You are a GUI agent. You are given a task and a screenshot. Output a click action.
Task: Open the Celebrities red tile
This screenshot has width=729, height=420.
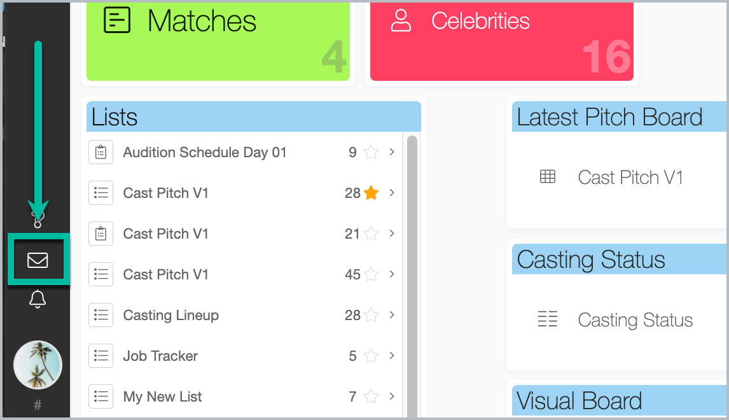[502, 41]
